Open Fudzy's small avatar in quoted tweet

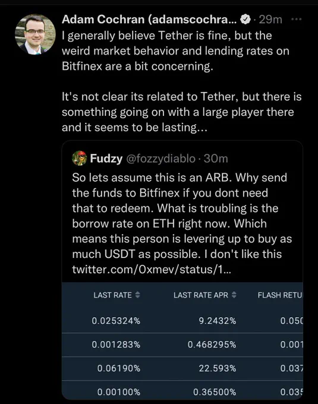click(x=80, y=158)
